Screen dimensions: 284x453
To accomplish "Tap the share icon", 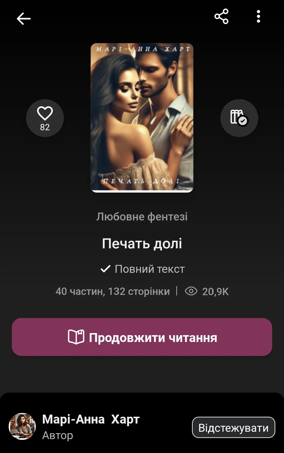I will (x=221, y=16).
